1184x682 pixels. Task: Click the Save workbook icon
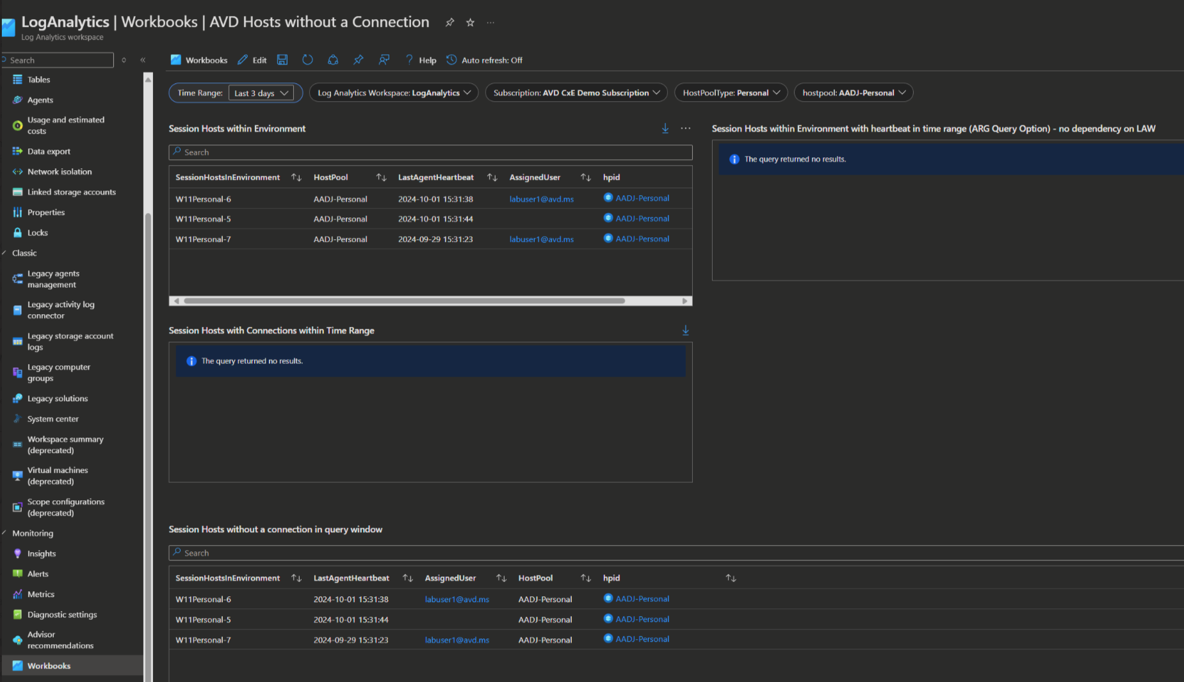point(282,60)
